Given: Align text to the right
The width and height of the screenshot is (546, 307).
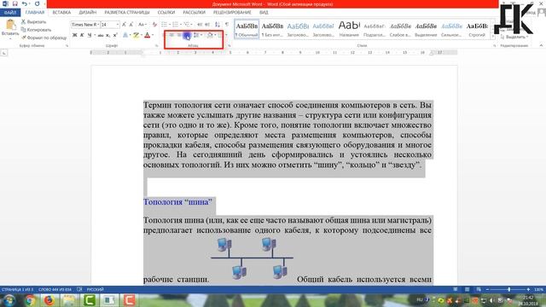Looking at the screenshot, I should 178,35.
